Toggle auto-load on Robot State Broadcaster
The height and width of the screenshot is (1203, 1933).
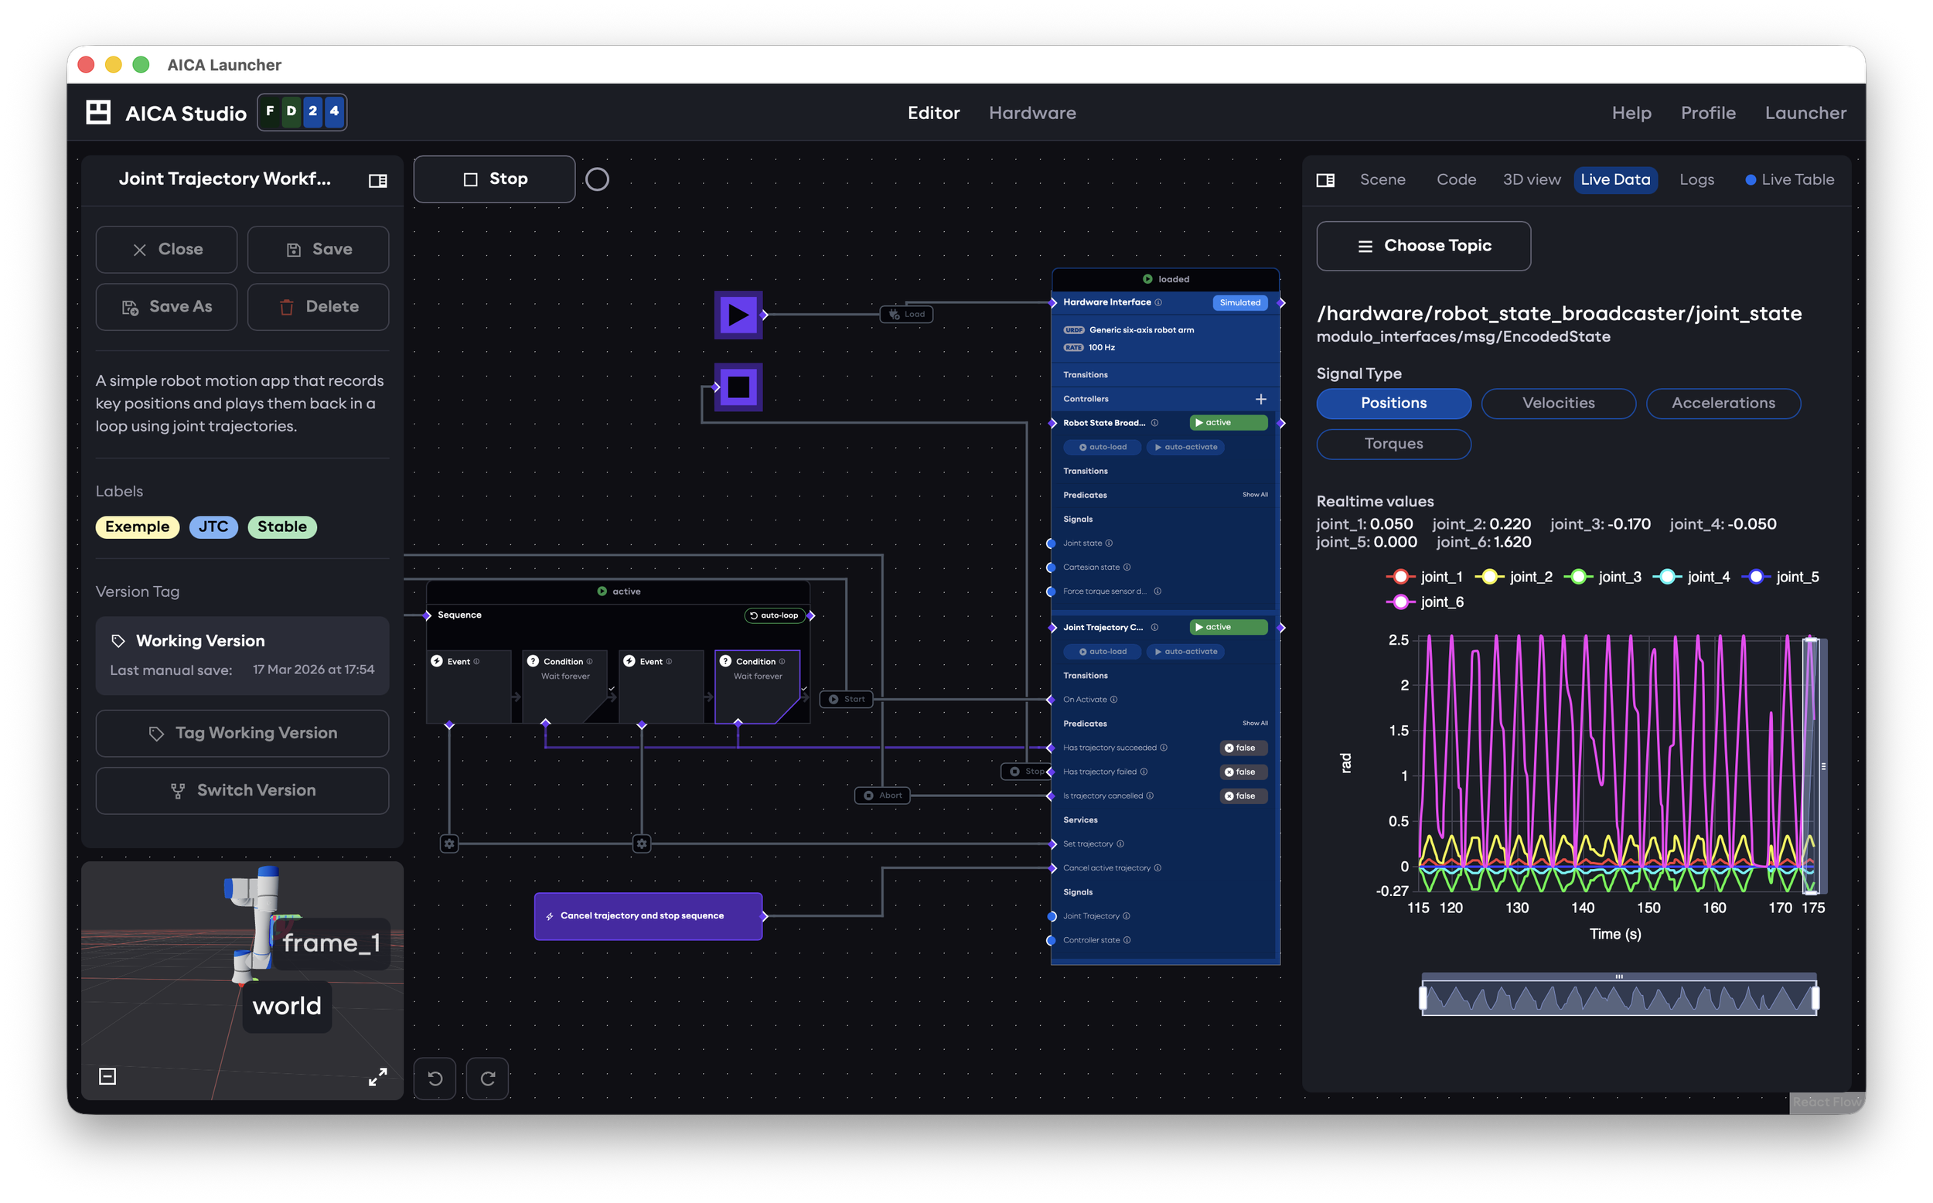point(1103,447)
